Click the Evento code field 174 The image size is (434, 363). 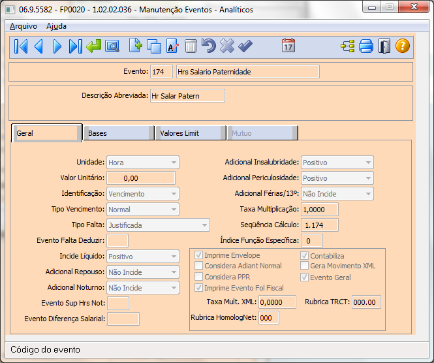pyautogui.click(x=161, y=72)
